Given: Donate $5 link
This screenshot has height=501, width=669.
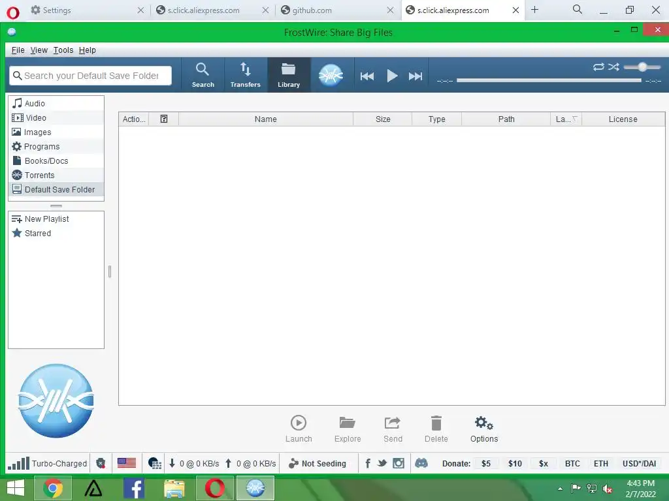Looking at the screenshot, I should tap(486, 464).
